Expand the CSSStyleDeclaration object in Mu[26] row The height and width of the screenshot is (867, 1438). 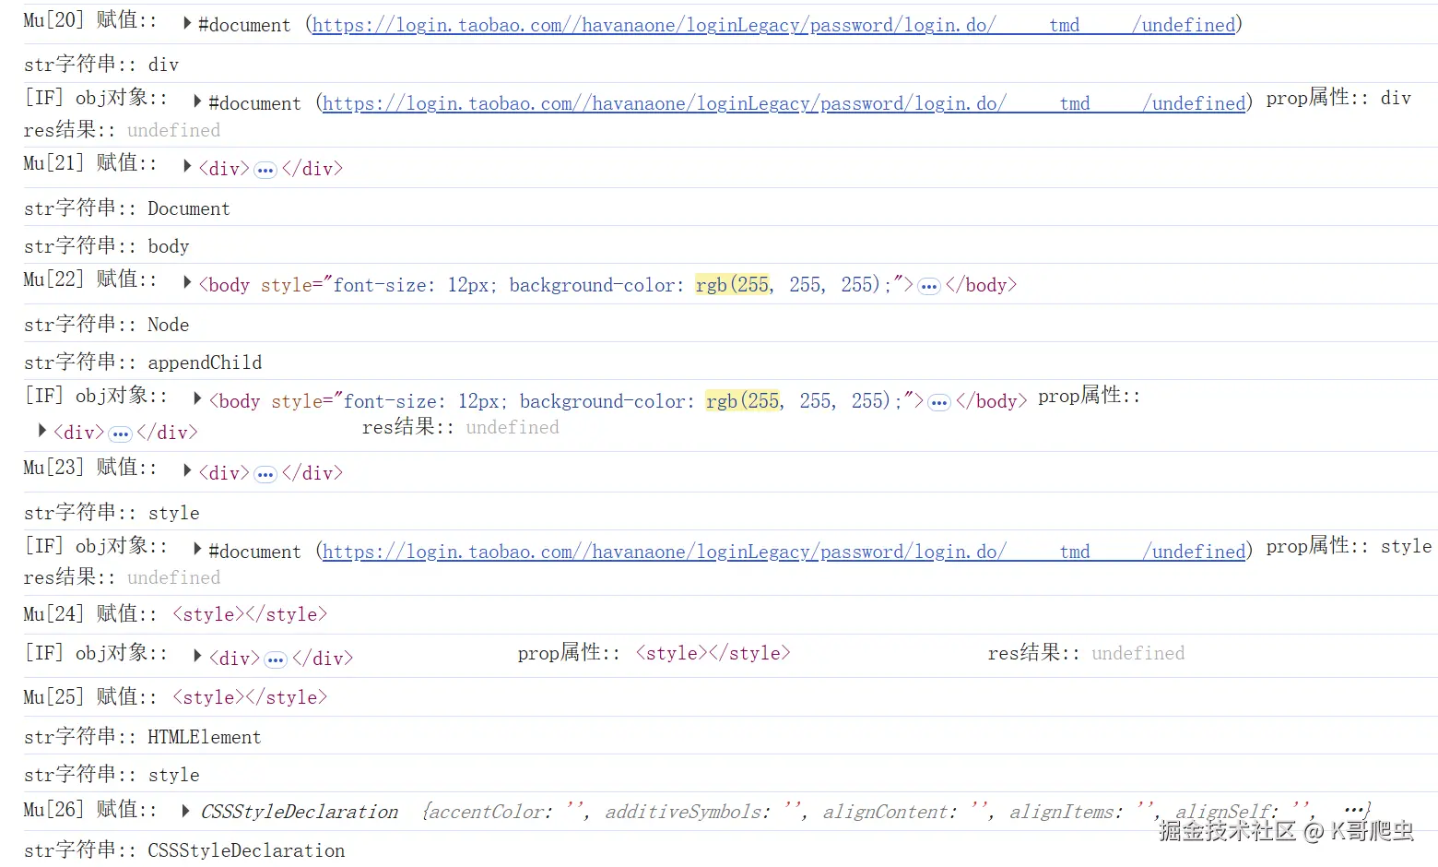point(187,811)
